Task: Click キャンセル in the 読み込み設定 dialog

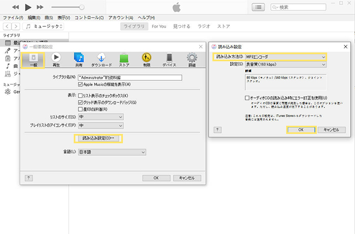Action: [332, 130]
